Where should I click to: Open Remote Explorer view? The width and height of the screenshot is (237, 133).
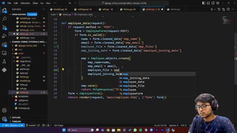(x=4, y=53)
